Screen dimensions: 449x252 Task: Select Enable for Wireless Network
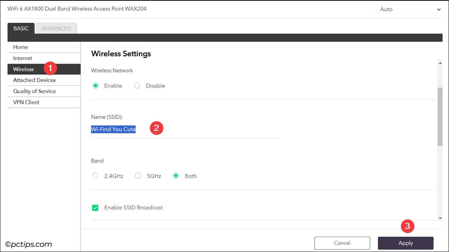(x=95, y=85)
